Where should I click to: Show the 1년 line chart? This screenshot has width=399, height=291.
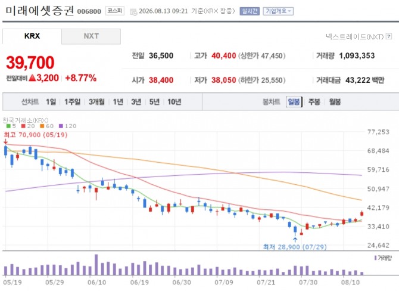click(118, 102)
